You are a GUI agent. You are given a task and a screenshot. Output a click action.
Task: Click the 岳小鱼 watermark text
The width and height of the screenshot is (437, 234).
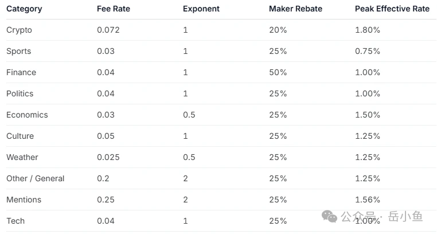point(405,217)
